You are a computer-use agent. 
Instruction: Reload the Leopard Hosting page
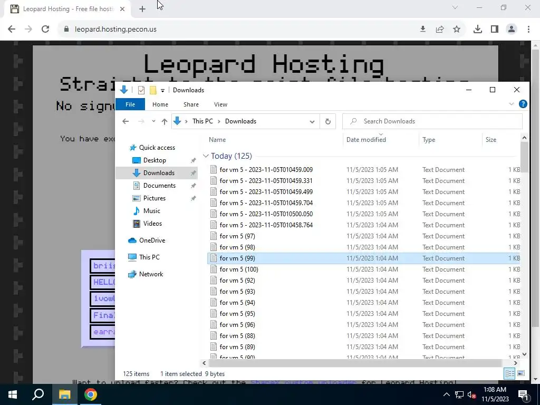(45, 30)
